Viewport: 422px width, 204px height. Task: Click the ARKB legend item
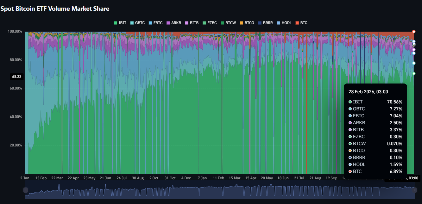pos(173,23)
